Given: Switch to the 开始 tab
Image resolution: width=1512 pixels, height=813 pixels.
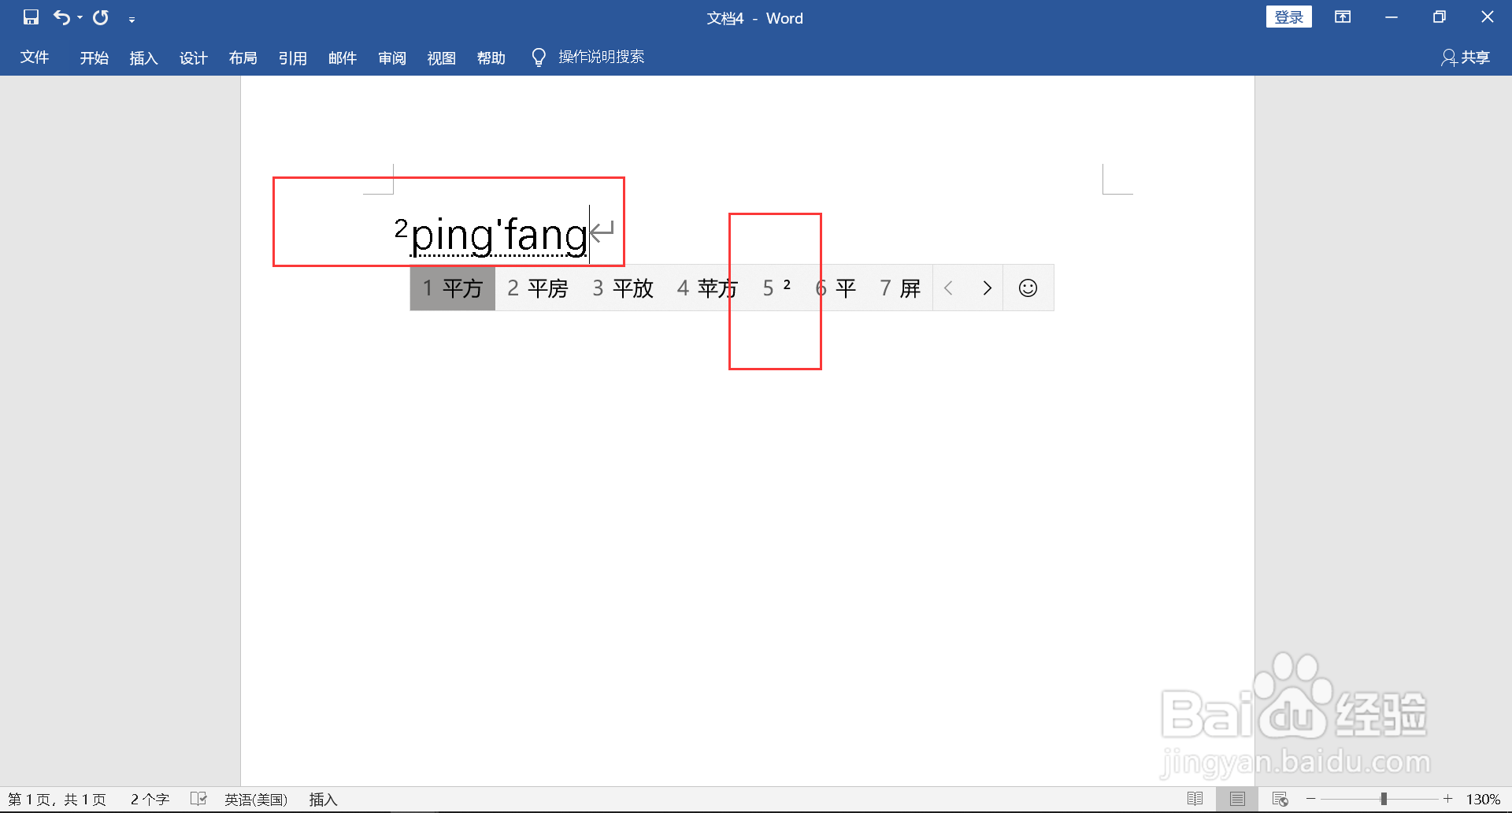Looking at the screenshot, I should [94, 58].
